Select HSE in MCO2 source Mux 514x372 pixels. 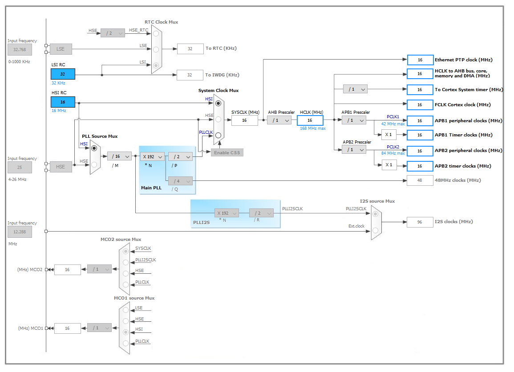(125, 273)
